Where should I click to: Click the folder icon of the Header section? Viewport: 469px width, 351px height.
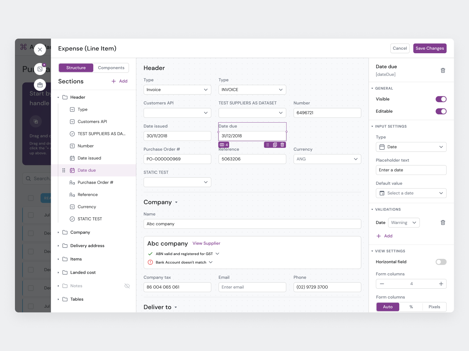tap(65, 97)
